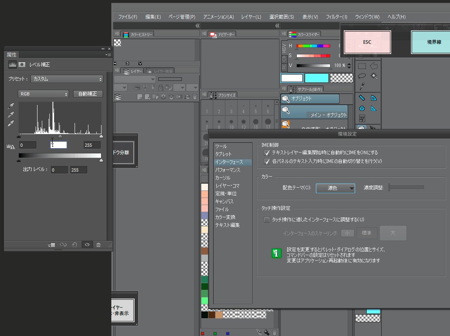
Task: Select the オブジェクト sub tool group button
Action: coord(310,99)
